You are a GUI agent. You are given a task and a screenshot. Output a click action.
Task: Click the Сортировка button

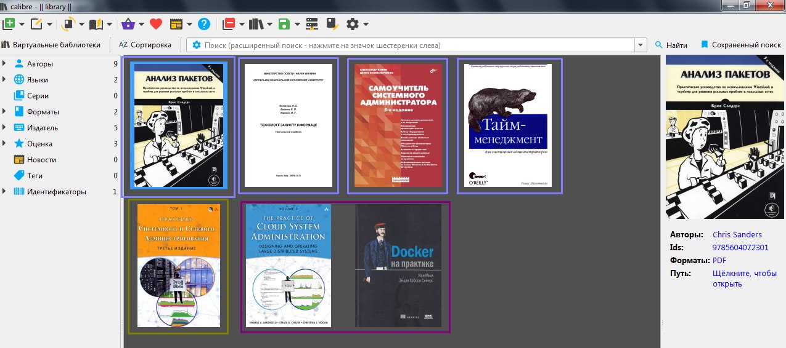coord(145,45)
